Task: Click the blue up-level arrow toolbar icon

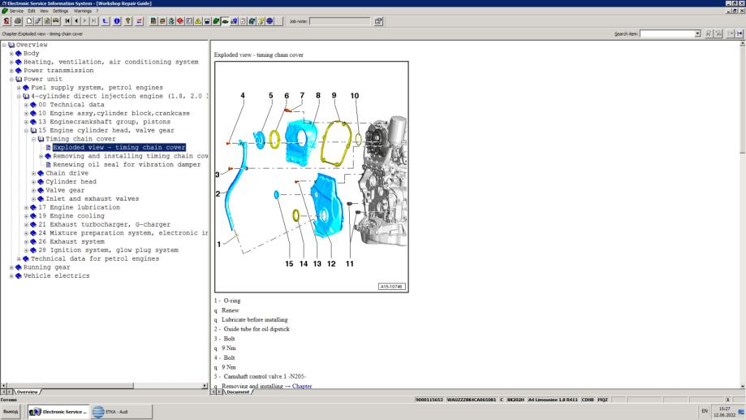Action: pos(105,21)
